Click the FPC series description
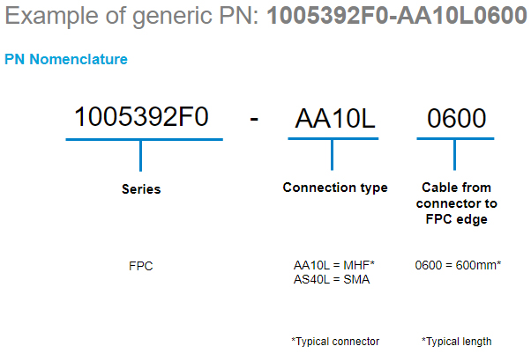The height and width of the screenshot is (361, 531). tap(141, 266)
